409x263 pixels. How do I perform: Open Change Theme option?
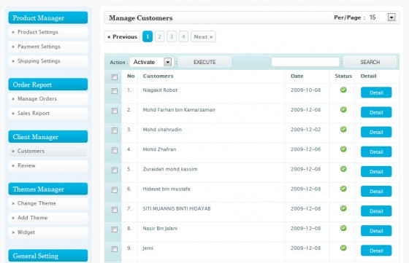click(x=48, y=203)
